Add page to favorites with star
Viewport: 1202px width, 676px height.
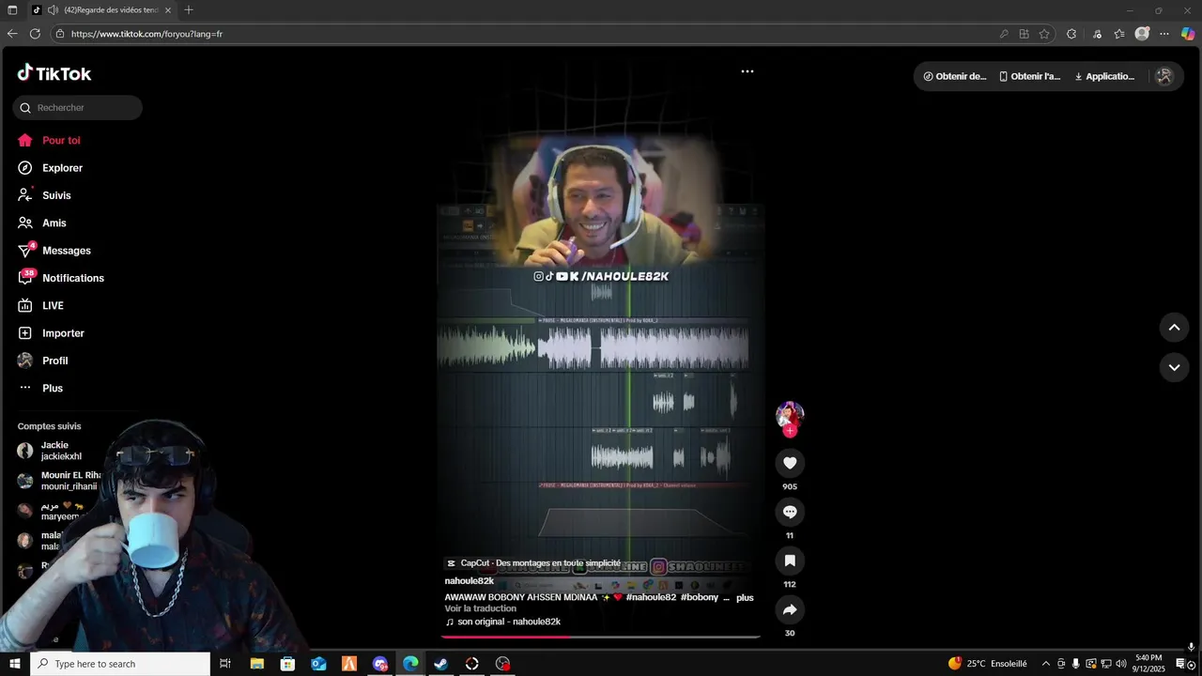(1044, 34)
